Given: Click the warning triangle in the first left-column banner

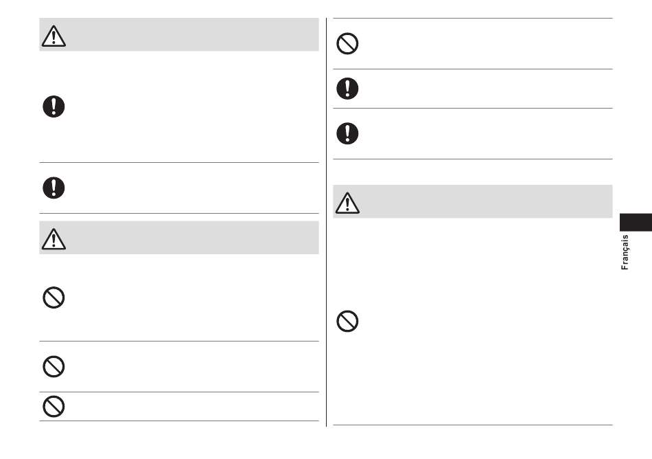Looking at the screenshot, I should (x=54, y=36).
